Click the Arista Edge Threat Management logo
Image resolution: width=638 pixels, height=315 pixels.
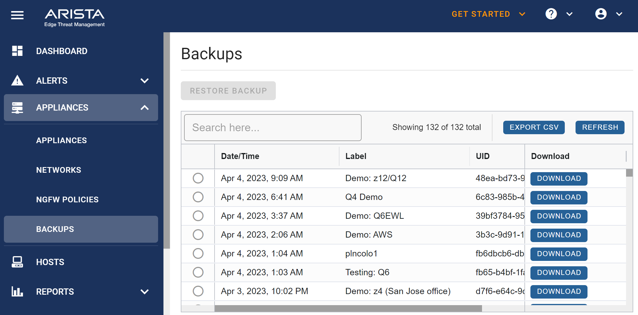(x=74, y=18)
